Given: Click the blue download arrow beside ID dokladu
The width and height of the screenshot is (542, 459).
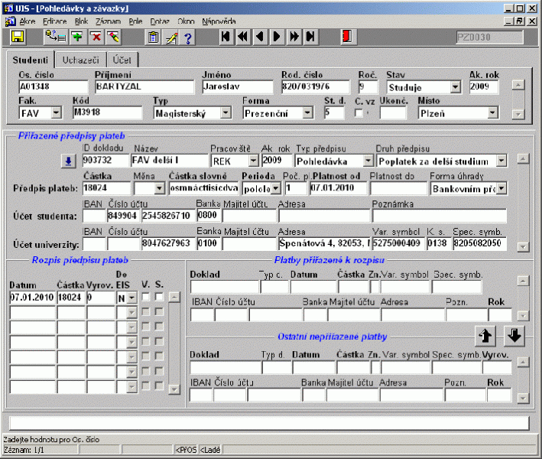Looking at the screenshot, I should (x=69, y=161).
